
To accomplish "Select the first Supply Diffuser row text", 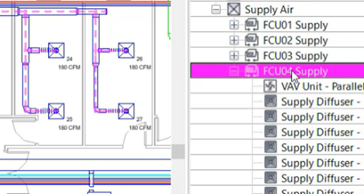I will click(321, 102).
